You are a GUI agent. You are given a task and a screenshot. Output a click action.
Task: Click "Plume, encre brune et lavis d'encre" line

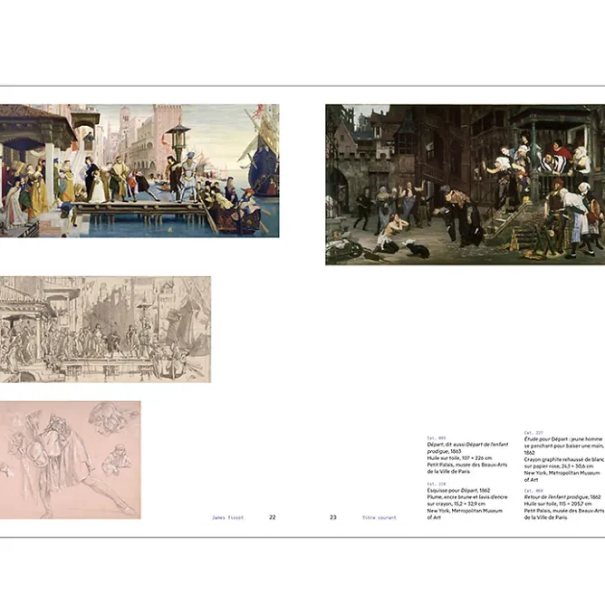[466, 497]
